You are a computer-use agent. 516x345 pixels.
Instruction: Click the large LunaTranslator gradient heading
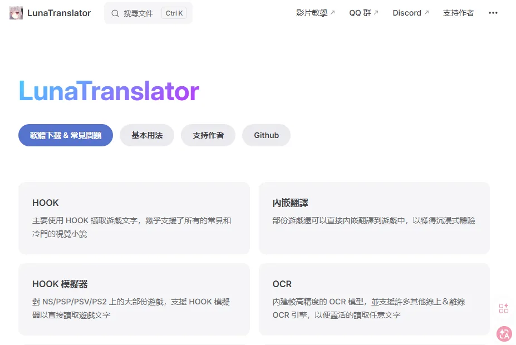pyautogui.click(x=109, y=91)
